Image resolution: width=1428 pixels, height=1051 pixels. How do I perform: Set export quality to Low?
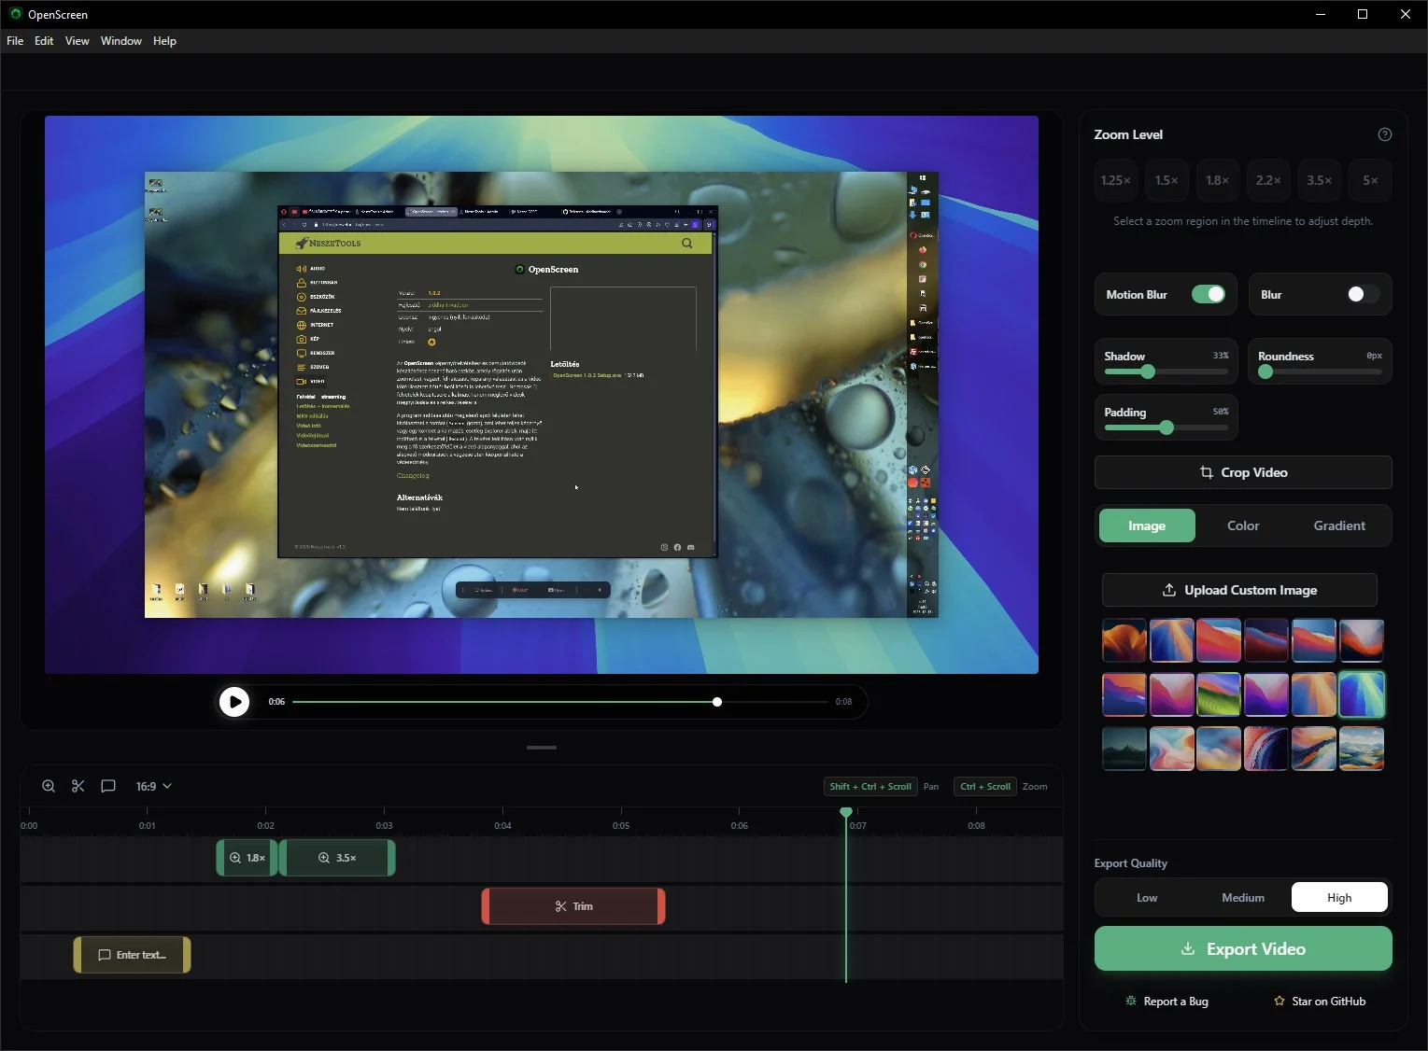[x=1147, y=897]
